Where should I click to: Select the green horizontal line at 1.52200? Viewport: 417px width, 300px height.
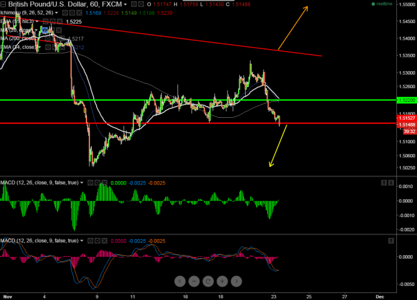(198, 100)
